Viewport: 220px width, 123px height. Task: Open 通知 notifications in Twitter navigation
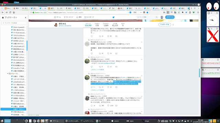[x=79, y=17]
